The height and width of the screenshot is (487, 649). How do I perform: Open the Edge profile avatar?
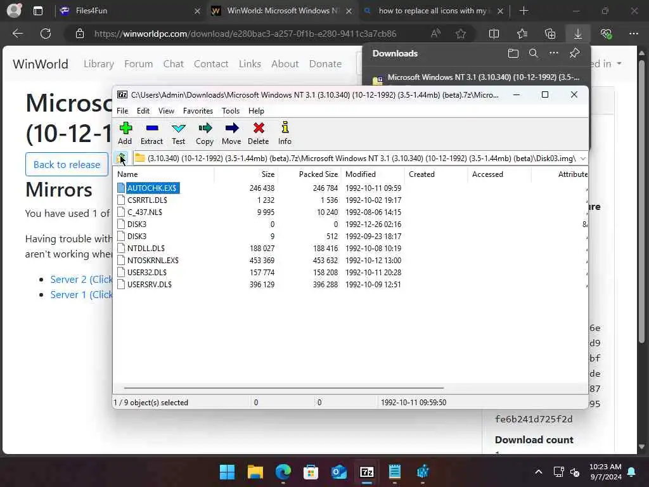[14, 10]
